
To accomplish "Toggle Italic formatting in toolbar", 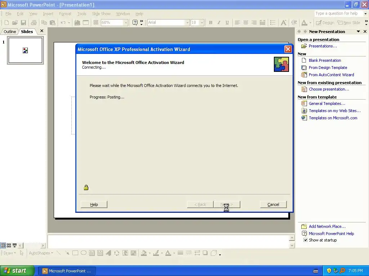I will [x=219, y=23].
